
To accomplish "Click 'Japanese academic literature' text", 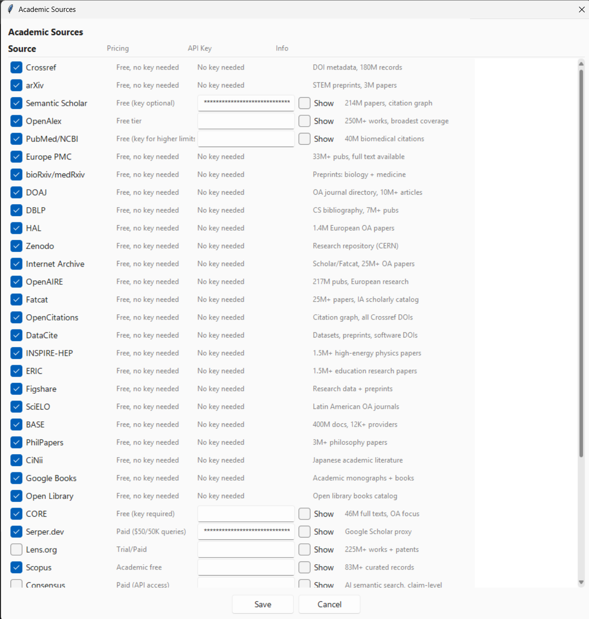I will pos(358,460).
